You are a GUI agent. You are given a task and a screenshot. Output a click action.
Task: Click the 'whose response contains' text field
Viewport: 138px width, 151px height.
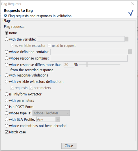[89, 58]
